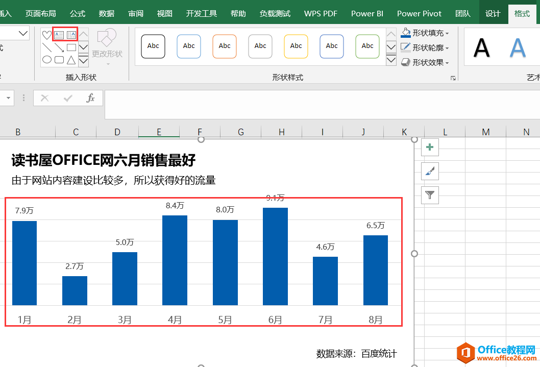Apply the orange Abc shape style preset
Viewport: 540px width, 367px height.
tap(225, 46)
